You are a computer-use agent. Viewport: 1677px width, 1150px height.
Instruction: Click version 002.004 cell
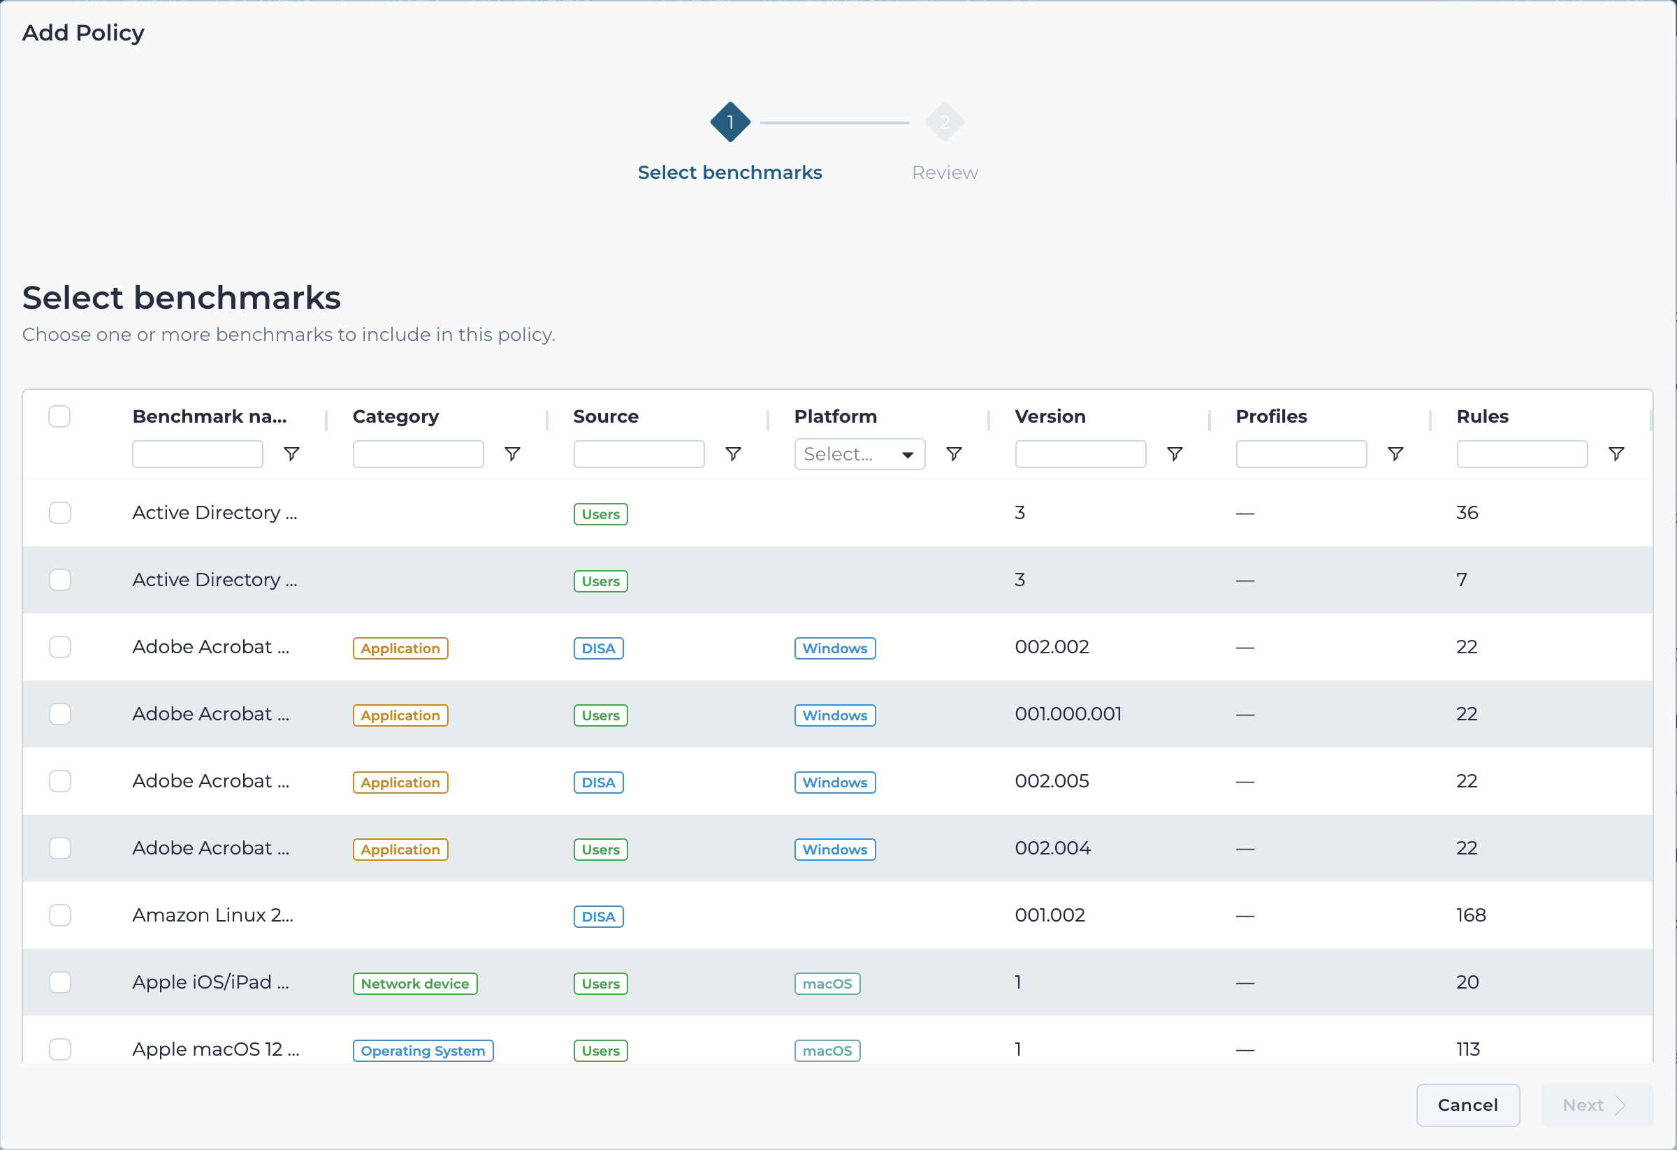point(1053,848)
